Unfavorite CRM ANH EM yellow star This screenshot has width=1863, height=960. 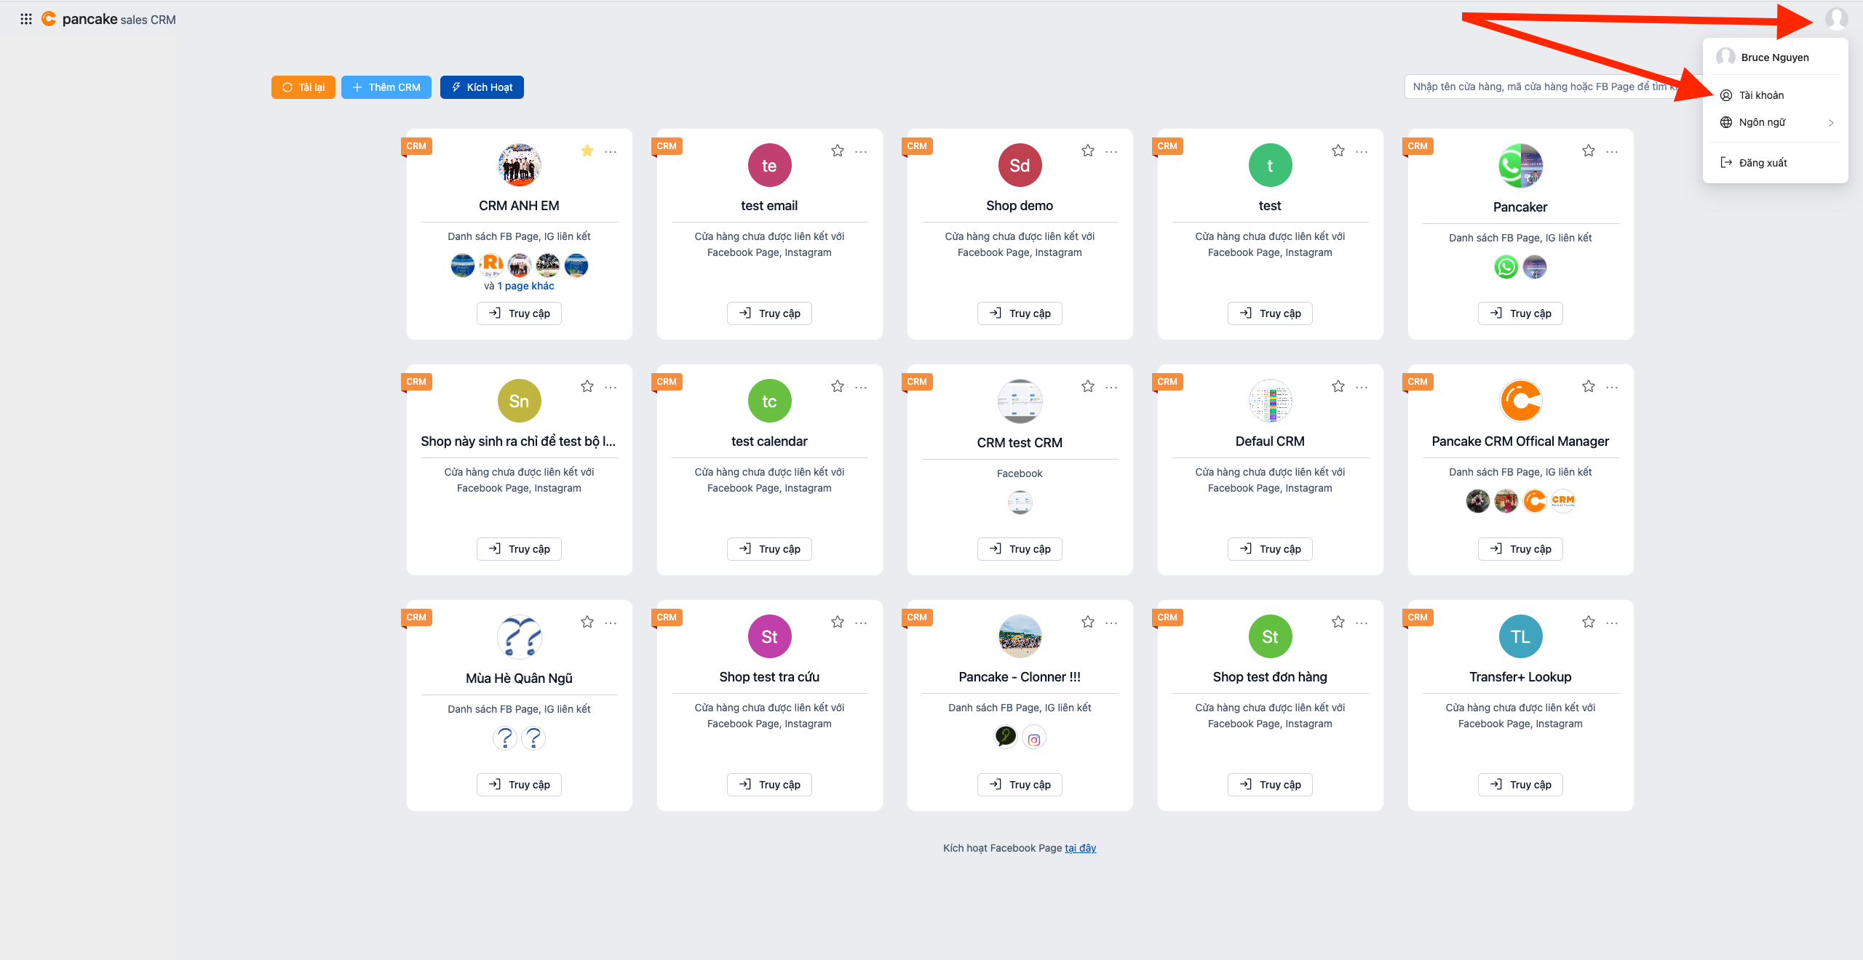[x=587, y=151]
